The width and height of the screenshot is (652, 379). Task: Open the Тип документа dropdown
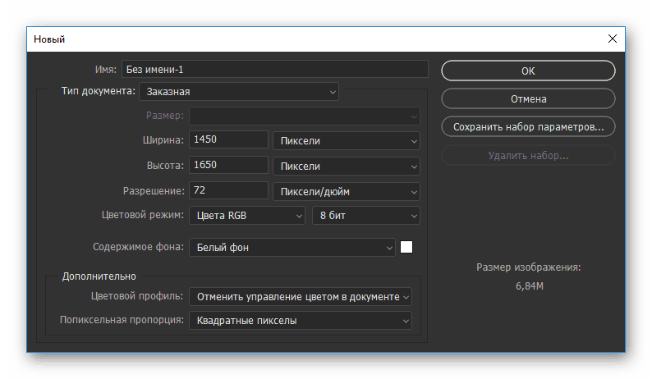point(239,92)
